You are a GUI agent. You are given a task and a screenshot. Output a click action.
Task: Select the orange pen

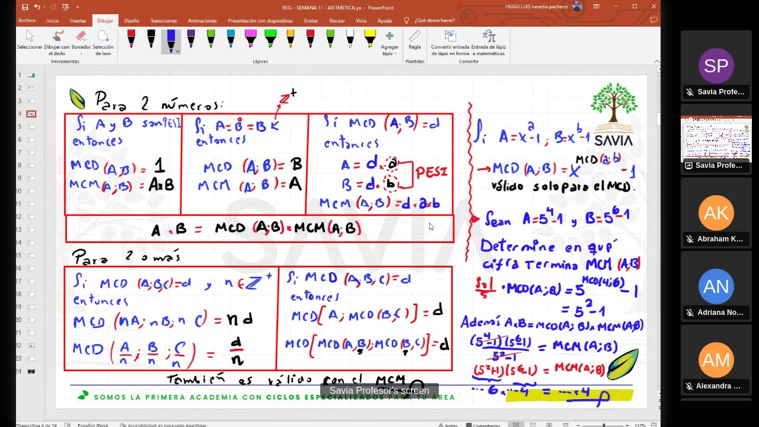290,39
